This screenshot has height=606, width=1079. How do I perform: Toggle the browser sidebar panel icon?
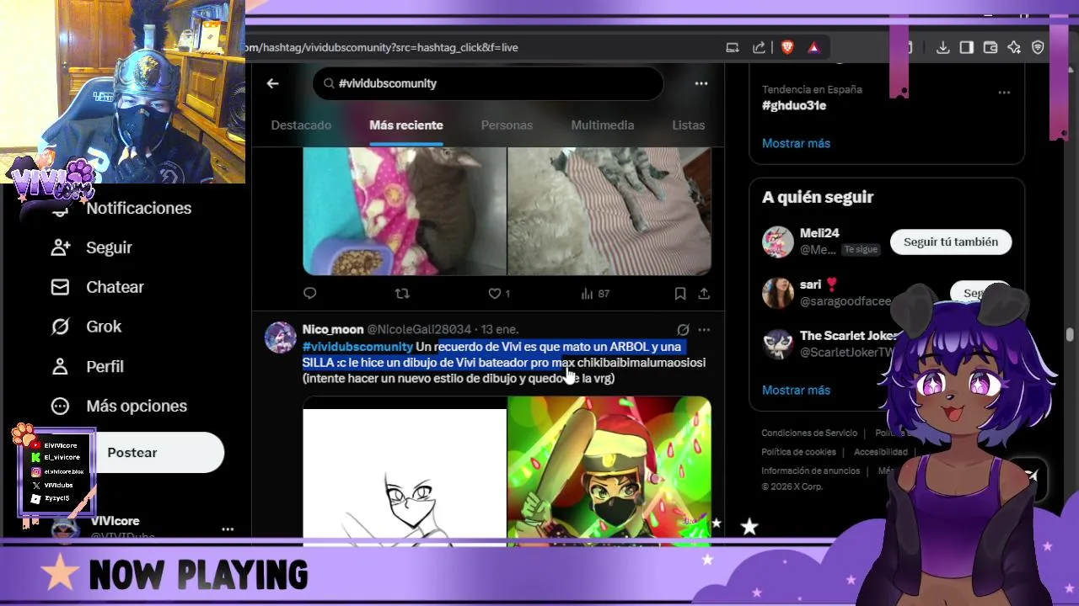tap(967, 48)
